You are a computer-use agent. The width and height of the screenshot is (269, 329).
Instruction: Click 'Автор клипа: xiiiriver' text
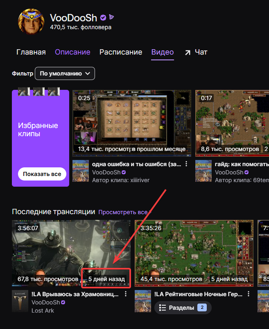coord(121,180)
